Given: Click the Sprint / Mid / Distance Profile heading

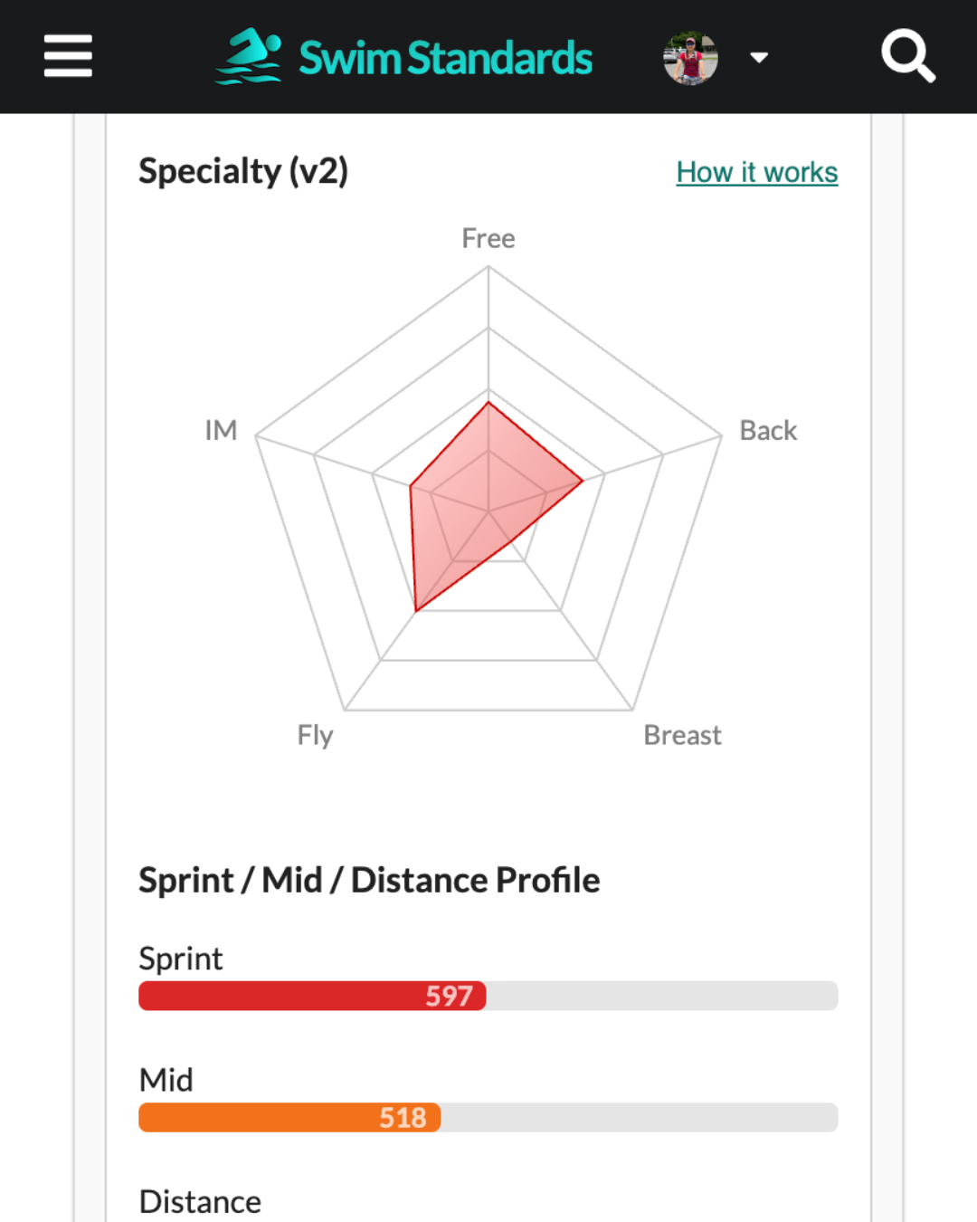Looking at the screenshot, I should (x=369, y=880).
